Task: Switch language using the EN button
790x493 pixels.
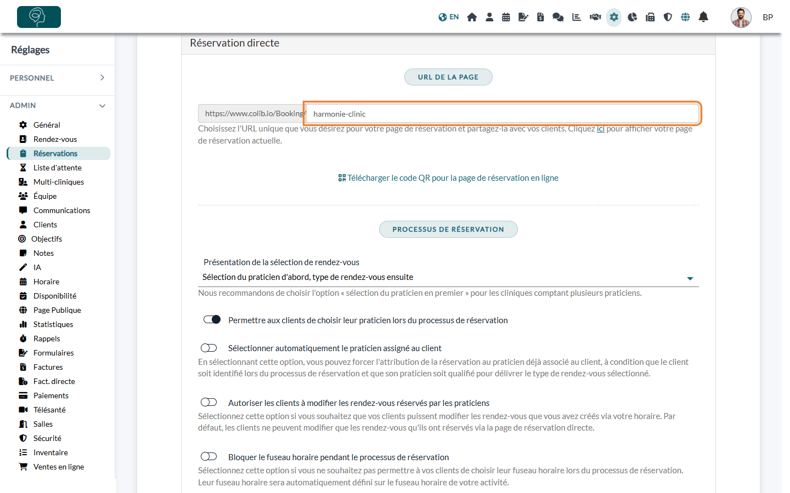Action: click(449, 17)
